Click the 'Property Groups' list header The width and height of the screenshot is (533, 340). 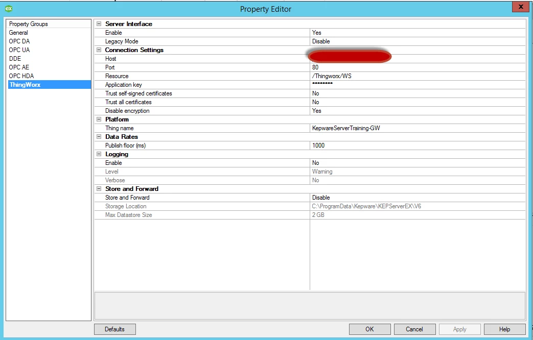tap(49, 24)
